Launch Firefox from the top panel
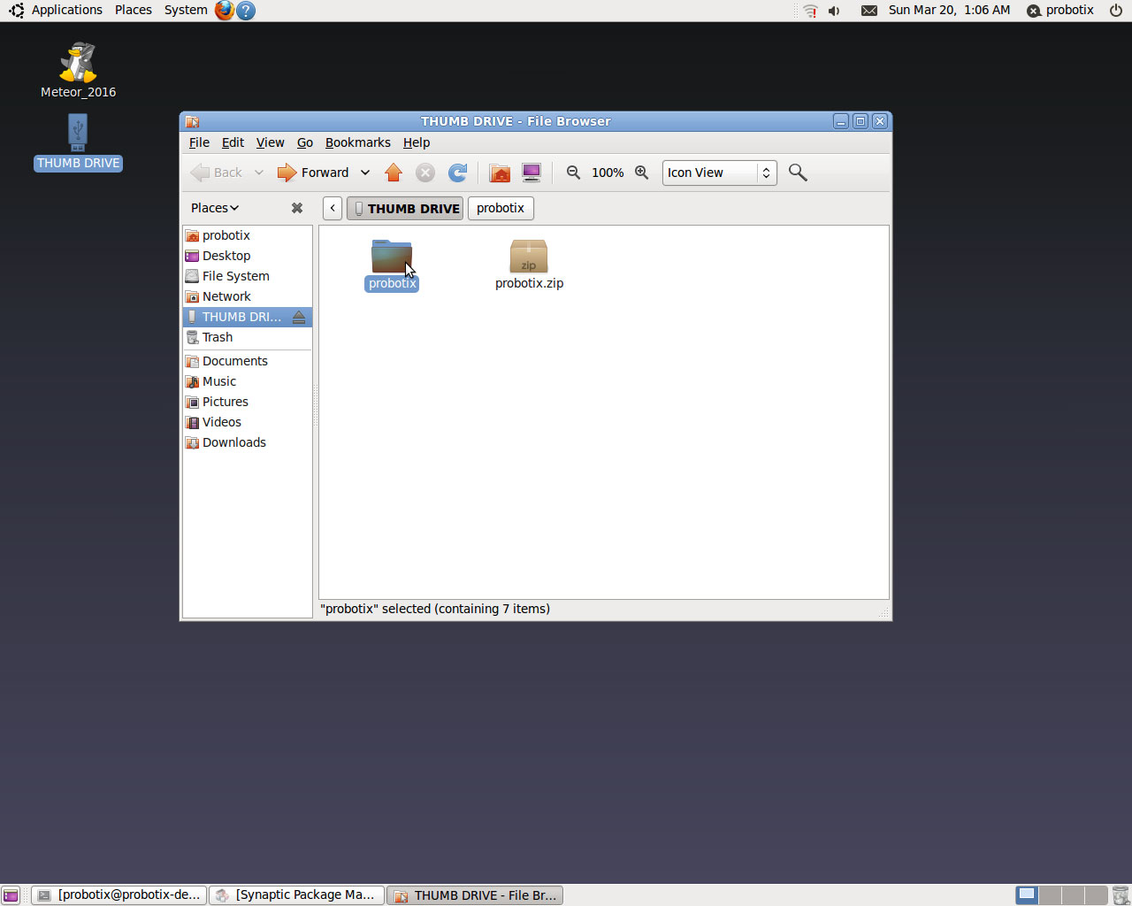The image size is (1132, 906). coord(225,11)
